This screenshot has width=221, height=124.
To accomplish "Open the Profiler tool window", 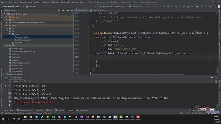I will [39, 110].
